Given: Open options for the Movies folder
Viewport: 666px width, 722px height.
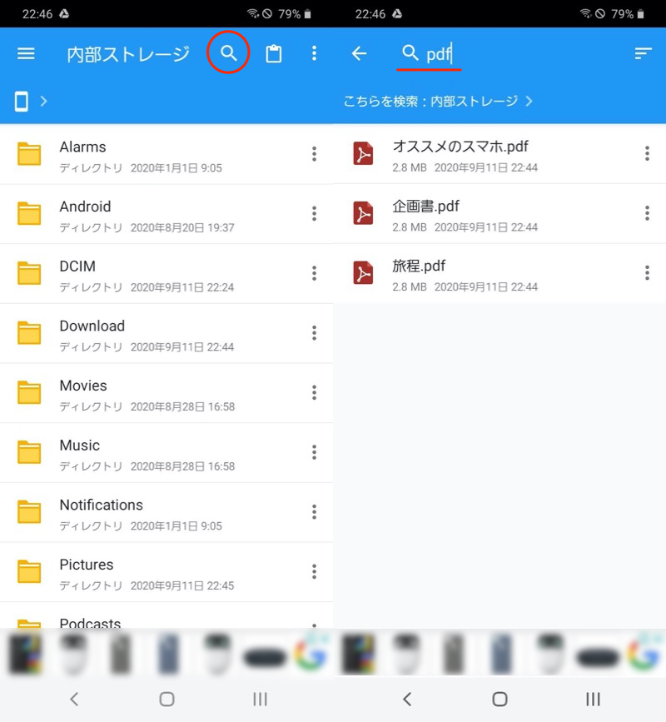Looking at the screenshot, I should pyautogui.click(x=314, y=392).
